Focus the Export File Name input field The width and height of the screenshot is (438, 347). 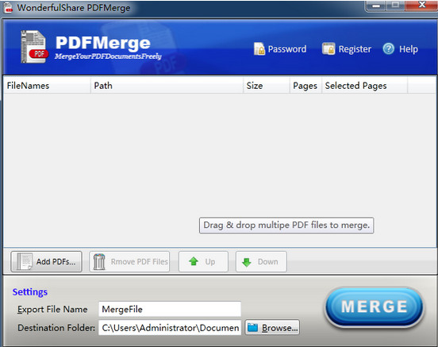170,309
